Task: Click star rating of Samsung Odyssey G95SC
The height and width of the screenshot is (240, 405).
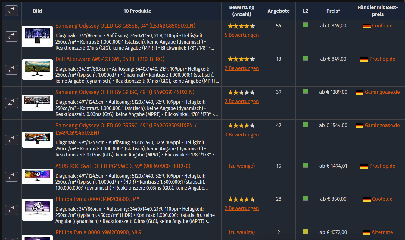Action: click(x=241, y=126)
